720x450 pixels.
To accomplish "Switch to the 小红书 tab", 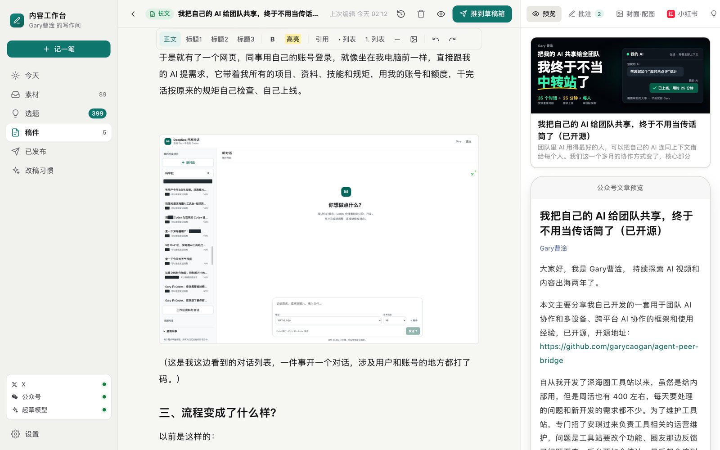I will coord(682,14).
